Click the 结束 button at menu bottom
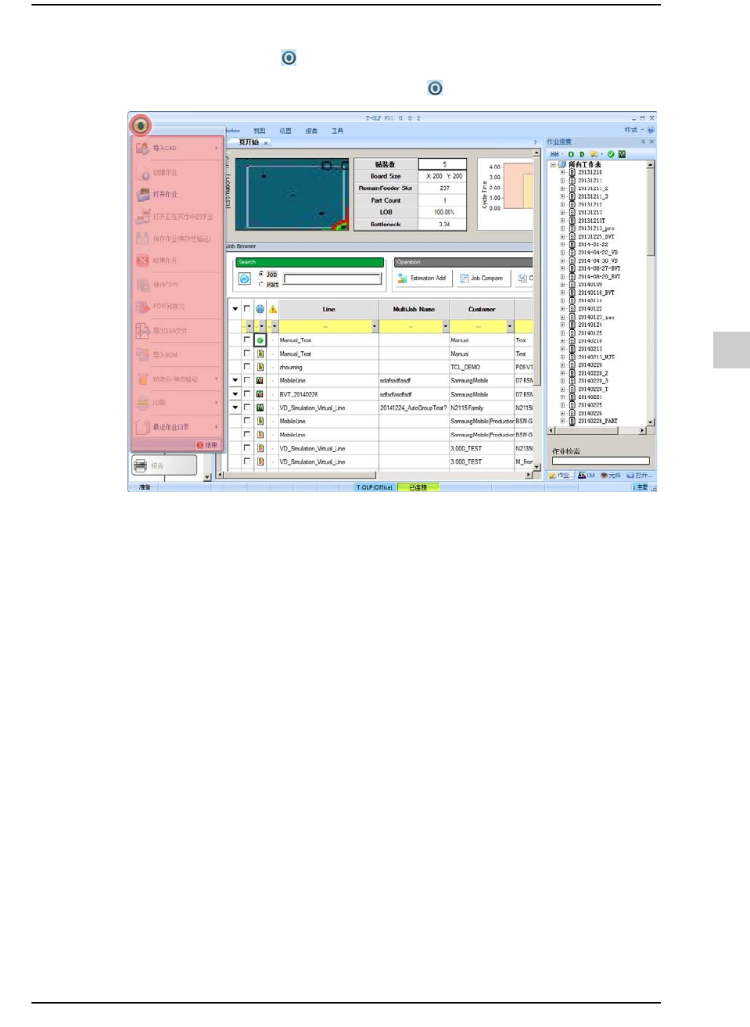This screenshot has width=750, height=1027. (x=208, y=445)
